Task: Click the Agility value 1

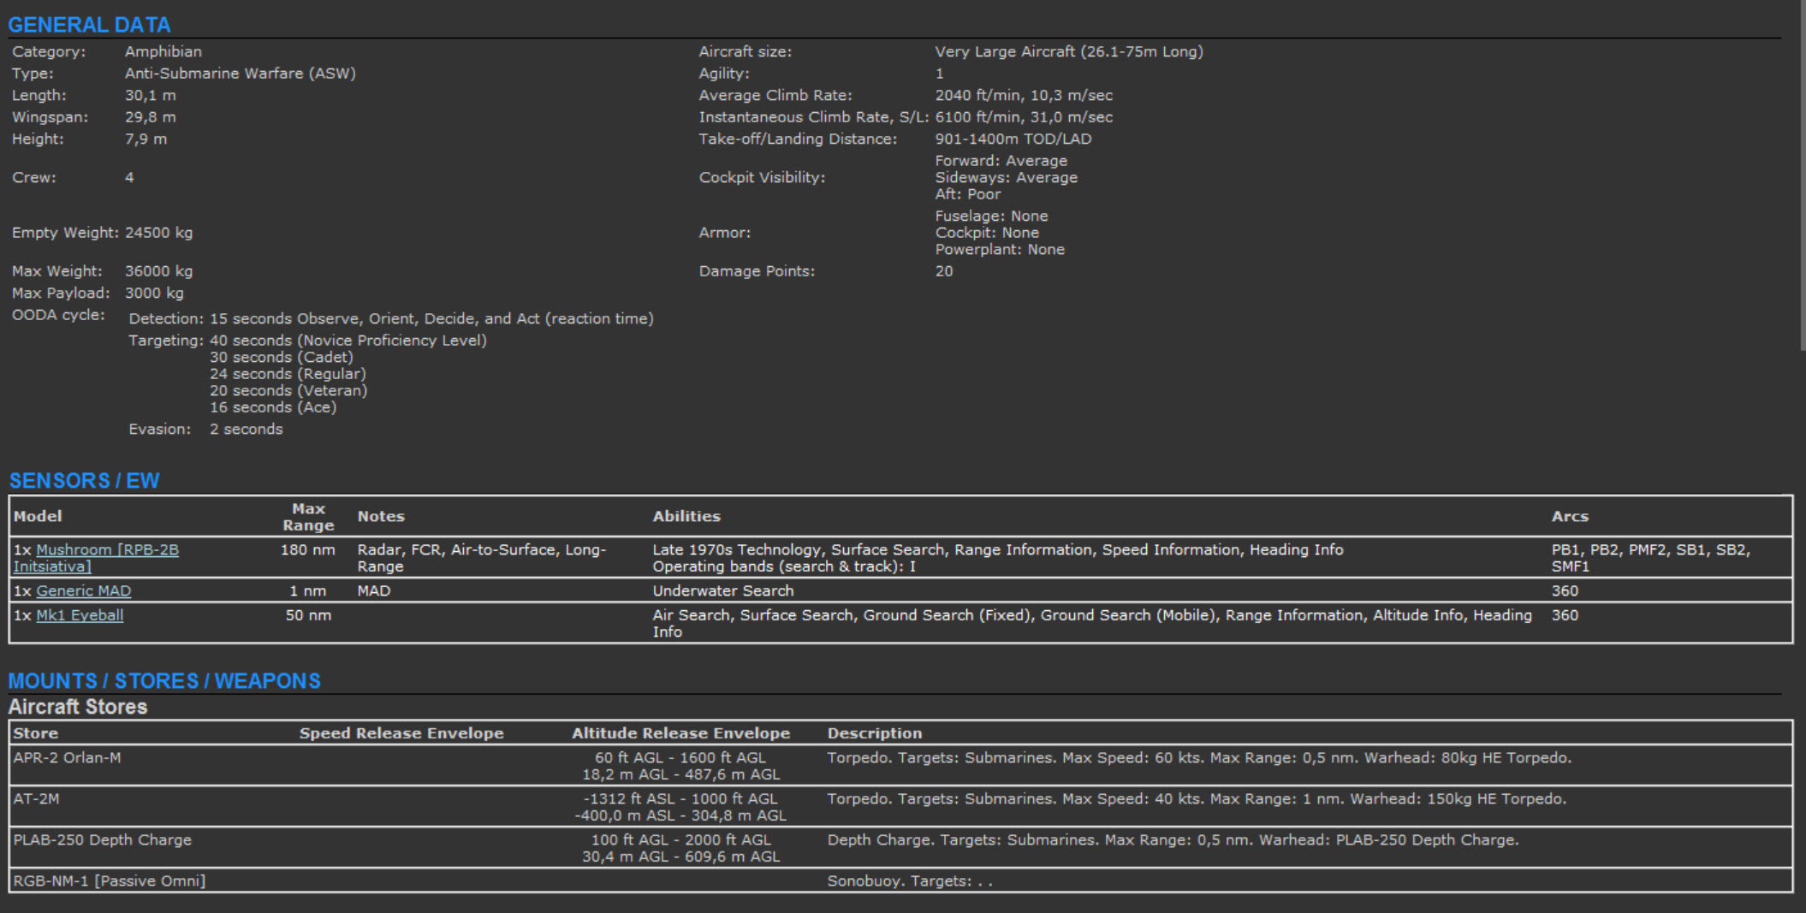Action: point(939,74)
